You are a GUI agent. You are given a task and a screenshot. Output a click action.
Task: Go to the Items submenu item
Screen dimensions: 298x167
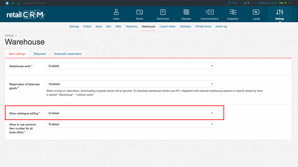pyautogui.click(x=99, y=27)
